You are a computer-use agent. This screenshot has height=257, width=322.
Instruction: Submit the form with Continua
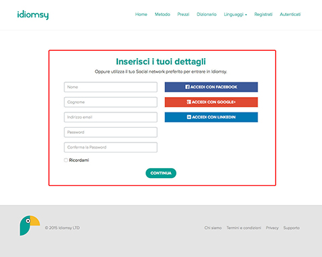[x=161, y=173]
